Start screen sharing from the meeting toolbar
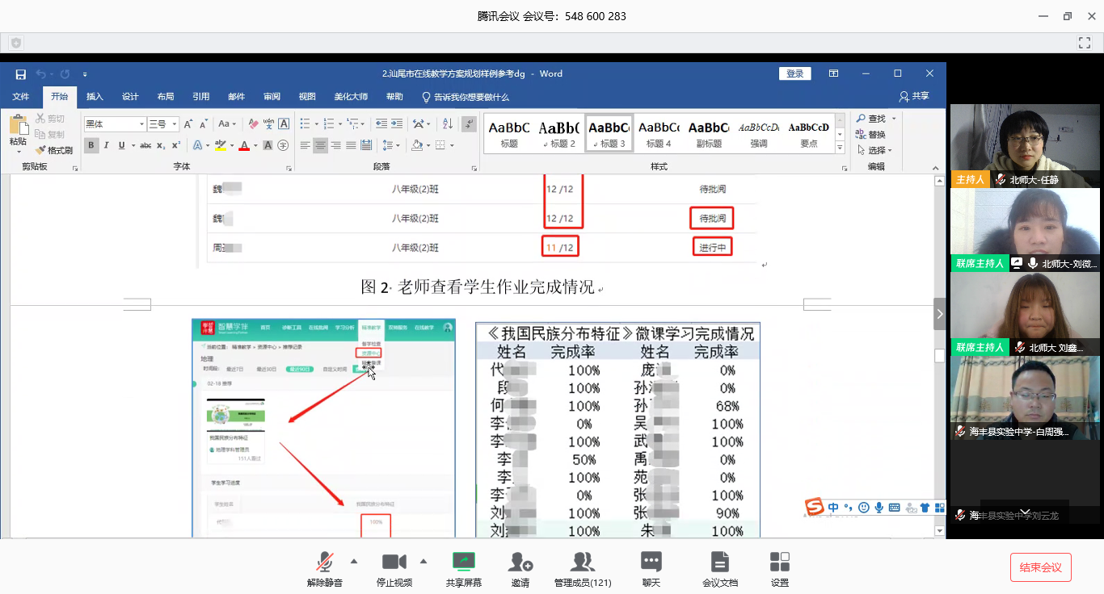Screen dimensions: 1104x594 (x=464, y=568)
